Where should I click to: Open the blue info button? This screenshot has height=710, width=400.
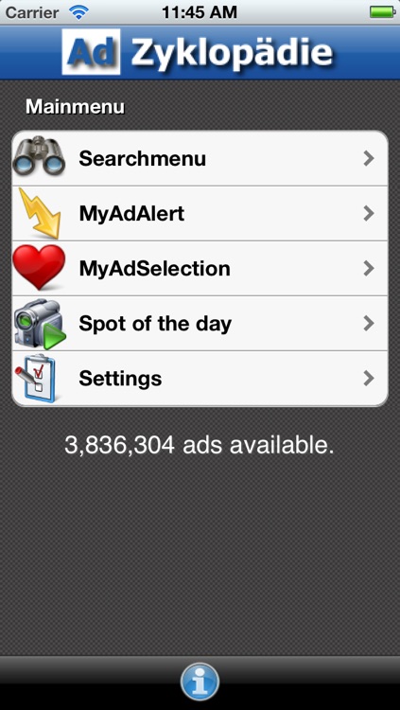point(200,682)
